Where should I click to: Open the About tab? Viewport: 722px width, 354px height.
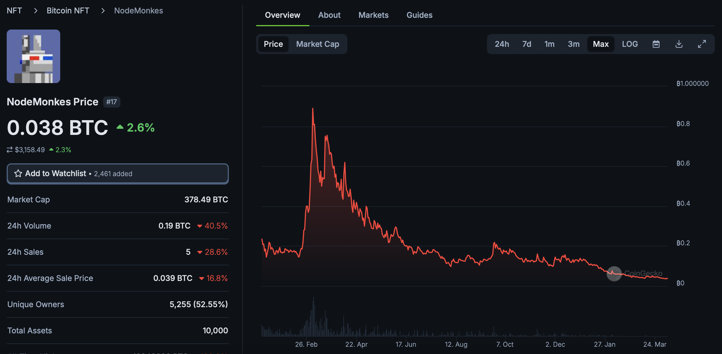click(x=329, y=15)
